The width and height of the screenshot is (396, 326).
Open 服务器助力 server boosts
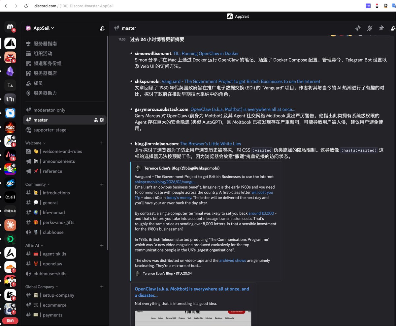[65, 93]
